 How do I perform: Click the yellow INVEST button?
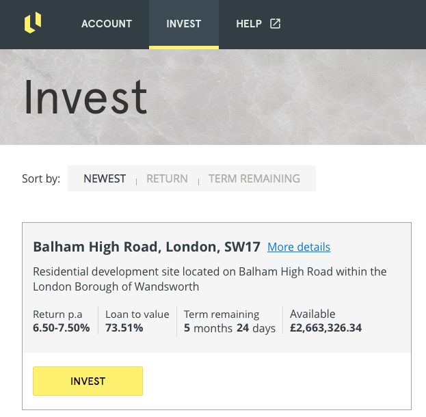click(88, 381)
